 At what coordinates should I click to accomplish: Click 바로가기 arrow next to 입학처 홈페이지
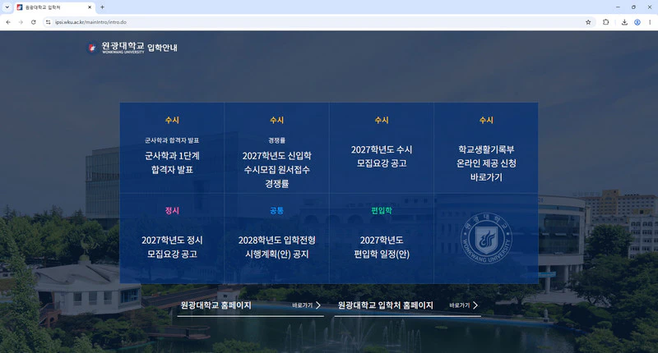tap(464, 305)
